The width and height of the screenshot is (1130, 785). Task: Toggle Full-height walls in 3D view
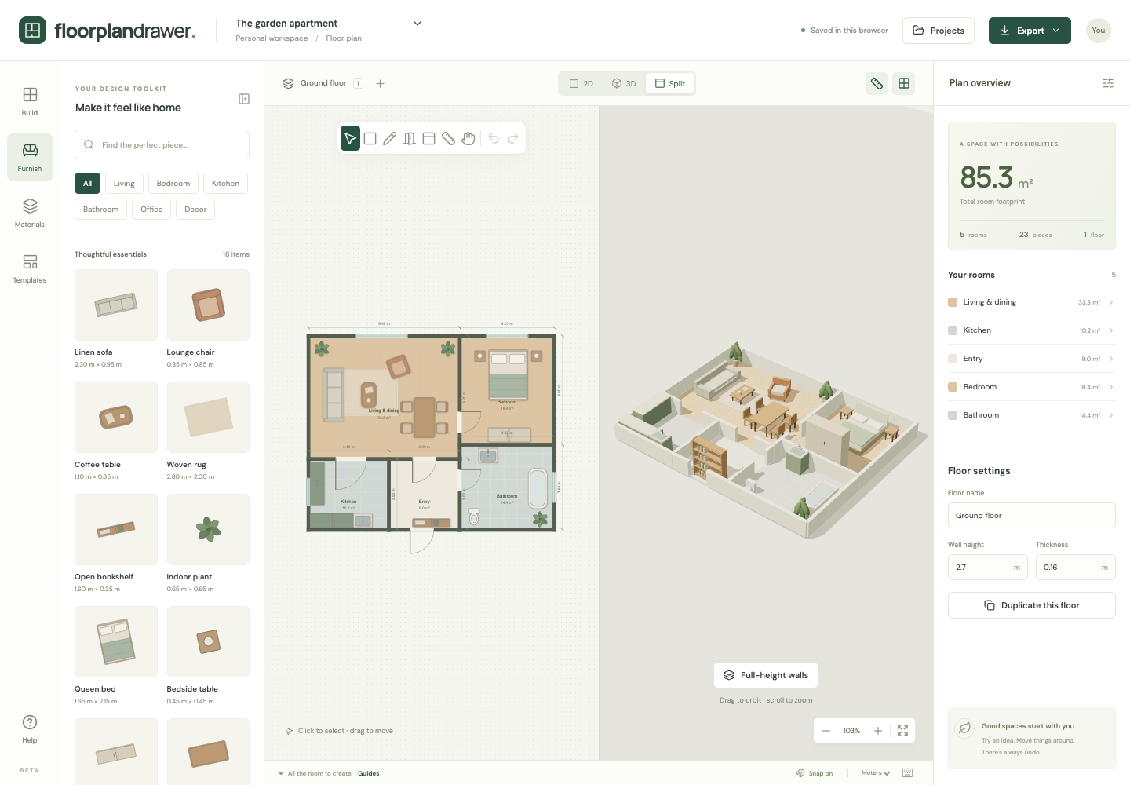click(766, 675)
